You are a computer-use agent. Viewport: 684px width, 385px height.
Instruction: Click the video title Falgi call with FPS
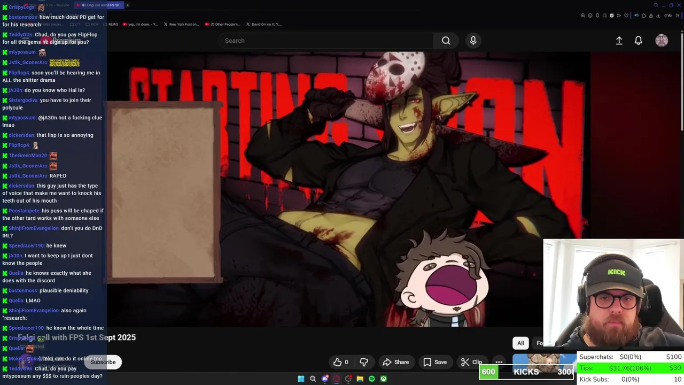click(x=76, y=337)
